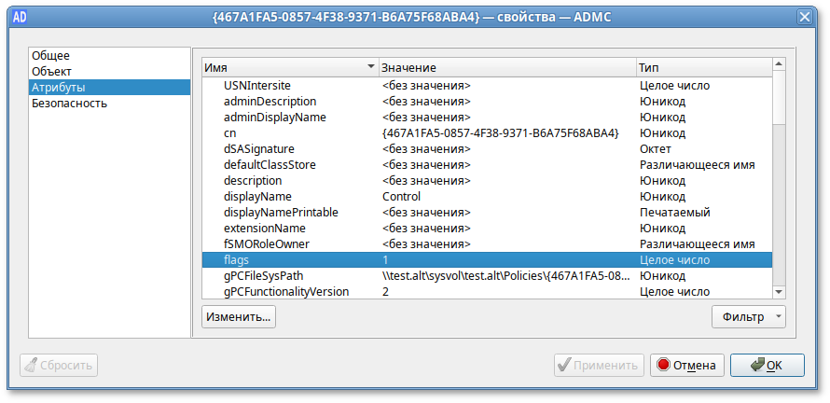Open the Фильтр dropdown menu
This screenshot has height=403, width=830.
(749, 317)
